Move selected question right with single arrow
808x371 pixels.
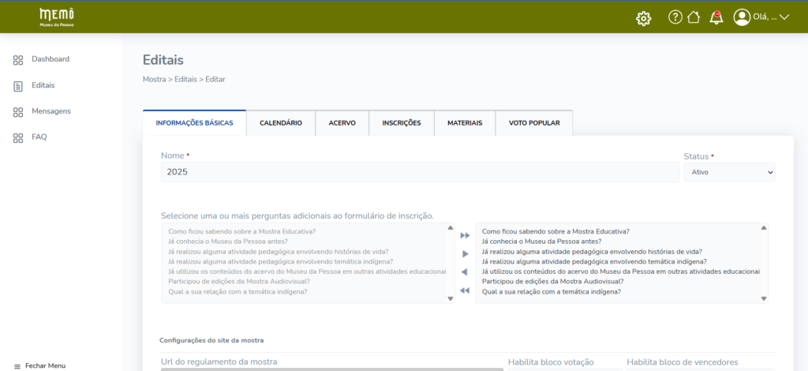coord(465,253)
